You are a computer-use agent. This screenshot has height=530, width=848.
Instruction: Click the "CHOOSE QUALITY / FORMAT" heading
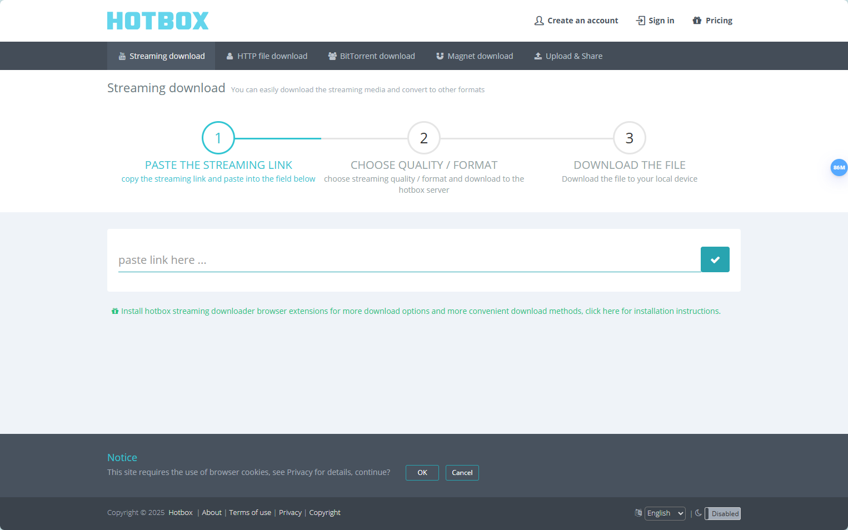424,165
